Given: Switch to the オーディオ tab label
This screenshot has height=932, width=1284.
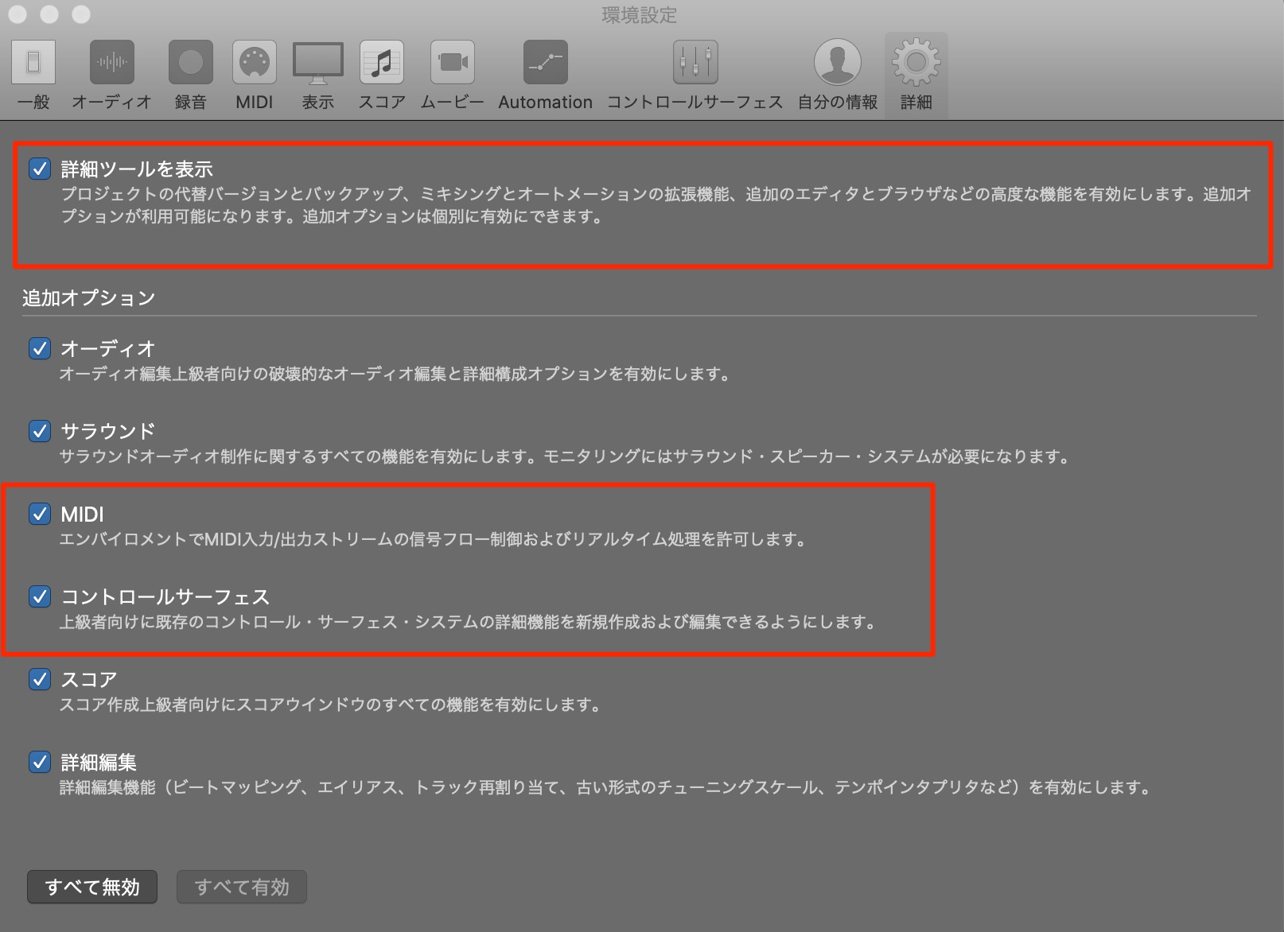Looking at the screenshot, I should coord(111,103).
